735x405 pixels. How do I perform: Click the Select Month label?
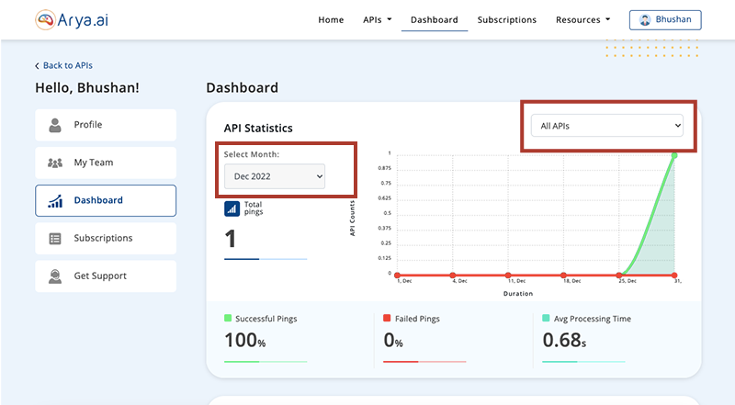point(251,154)
